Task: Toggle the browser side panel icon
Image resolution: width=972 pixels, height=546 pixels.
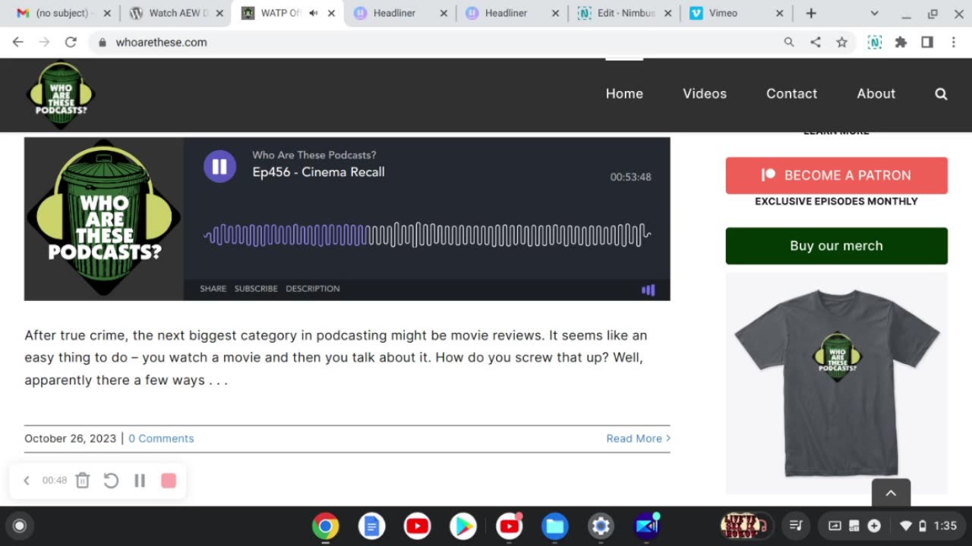Action: pyautogui.click(x=927, y=42)
